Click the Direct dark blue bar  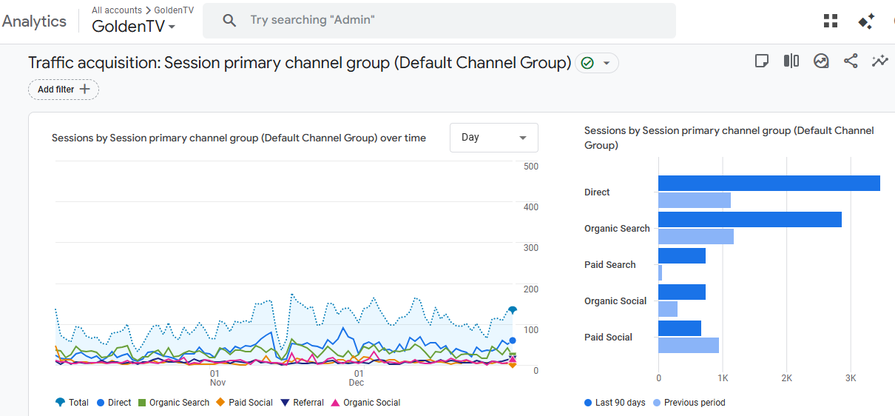click(769, 184)
